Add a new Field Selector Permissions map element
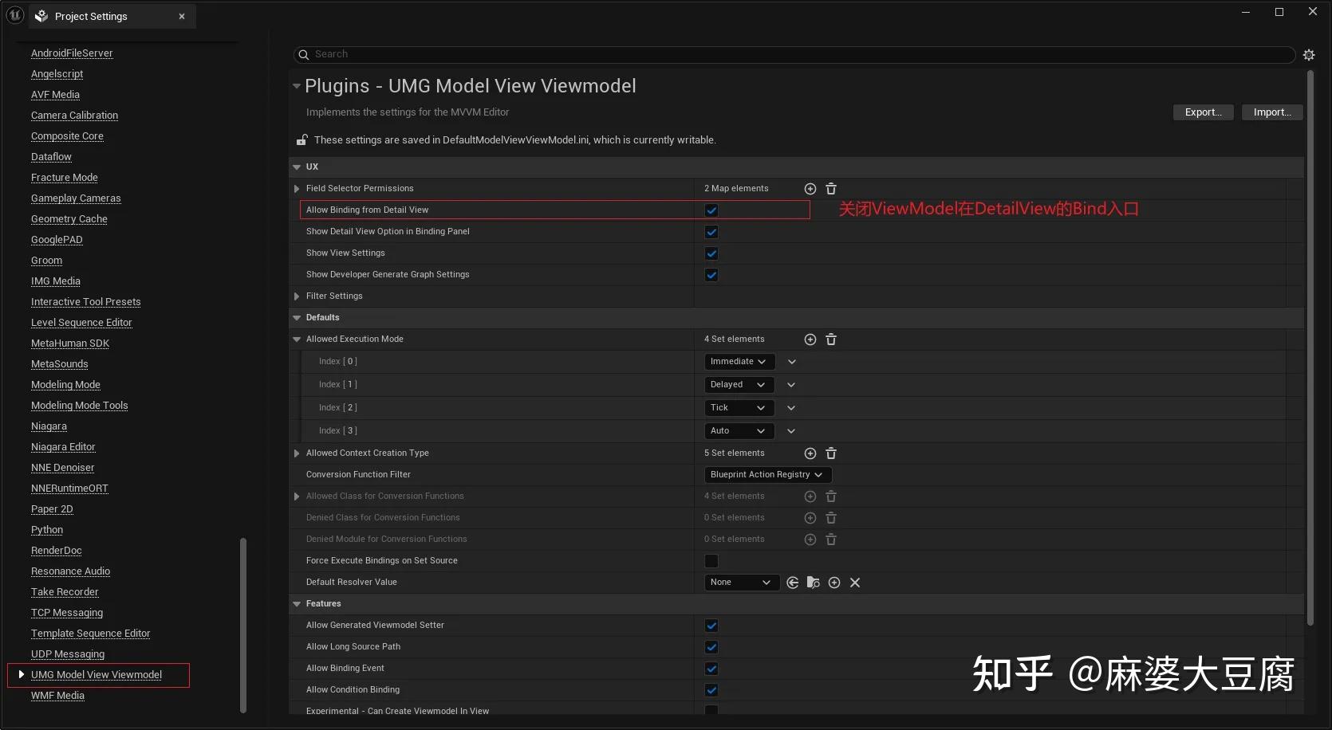Viewport: 1332px width, 730px height. (x=810, y=189)
